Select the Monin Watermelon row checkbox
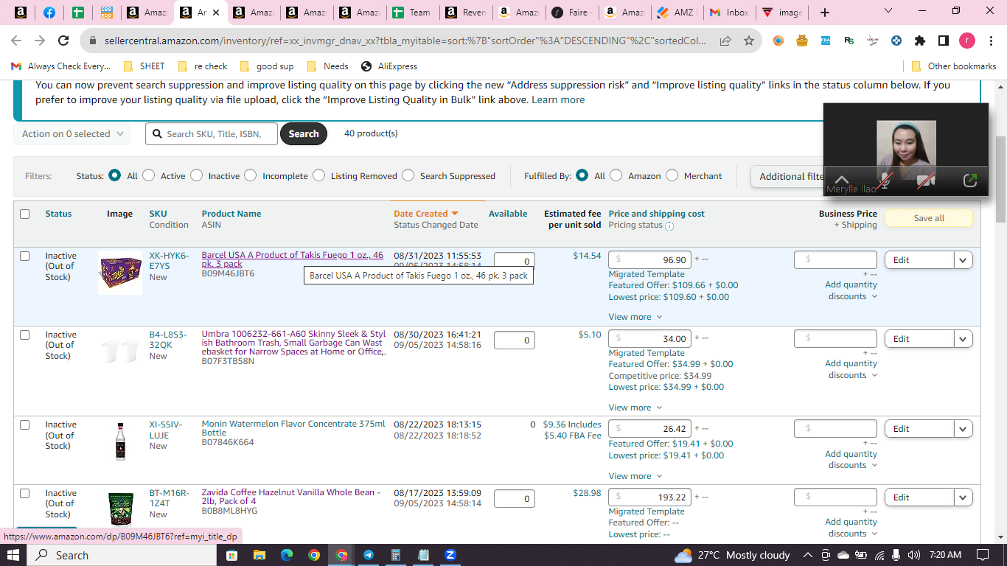The image size is (1007, 566). tap(24, 424)
